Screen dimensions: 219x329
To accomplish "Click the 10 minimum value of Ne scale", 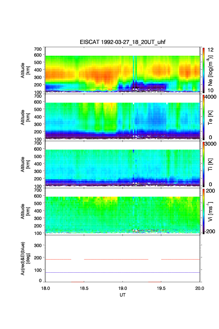I will coord(210,90).
